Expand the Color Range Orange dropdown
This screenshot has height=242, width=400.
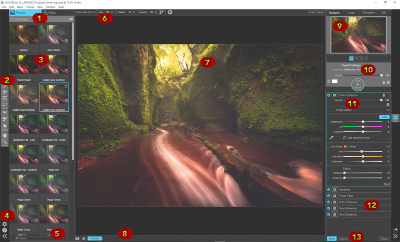tap(388, 146)
